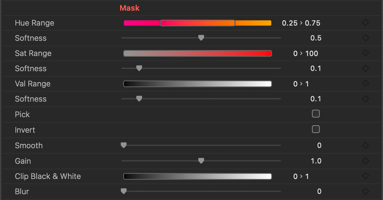Image resolution: width=383 pixels, height=200 pixels.
Task: Click the Blur keyframe diamond
Action: point(365,191)
